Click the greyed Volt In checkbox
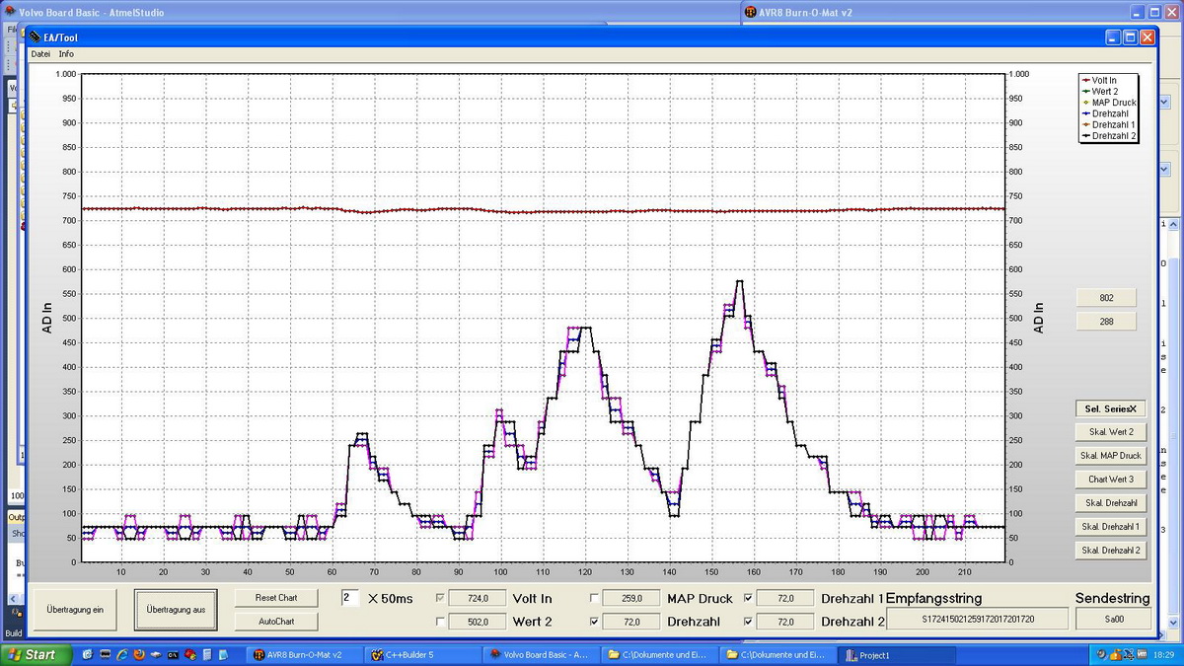Viewport: 1184px width, 666px height. pyautogui.click(x=440, y=598)
